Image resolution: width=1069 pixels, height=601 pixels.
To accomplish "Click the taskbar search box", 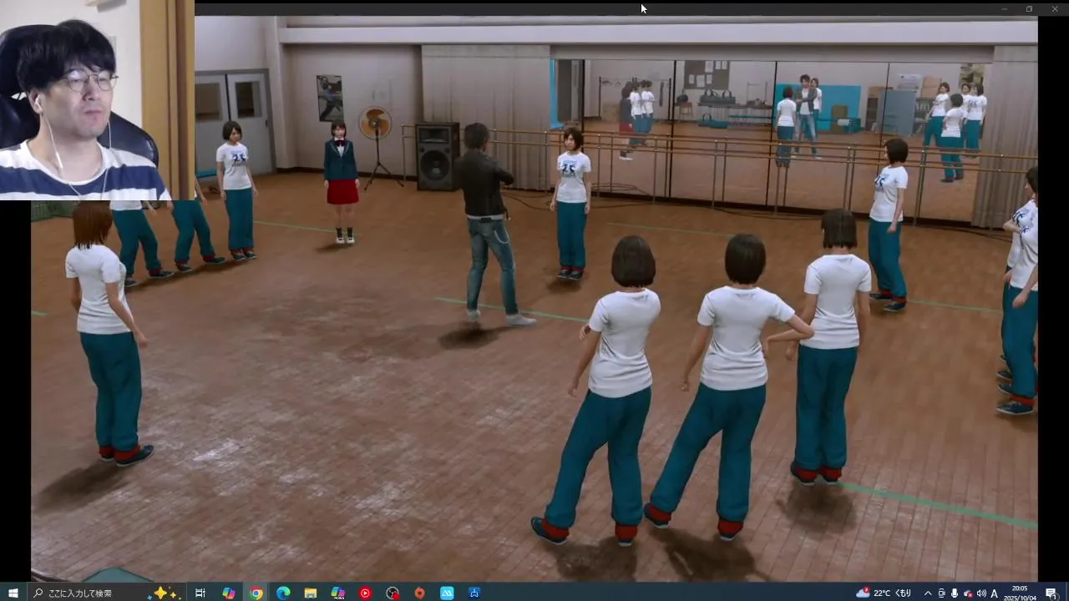I will tap(106, 593).
